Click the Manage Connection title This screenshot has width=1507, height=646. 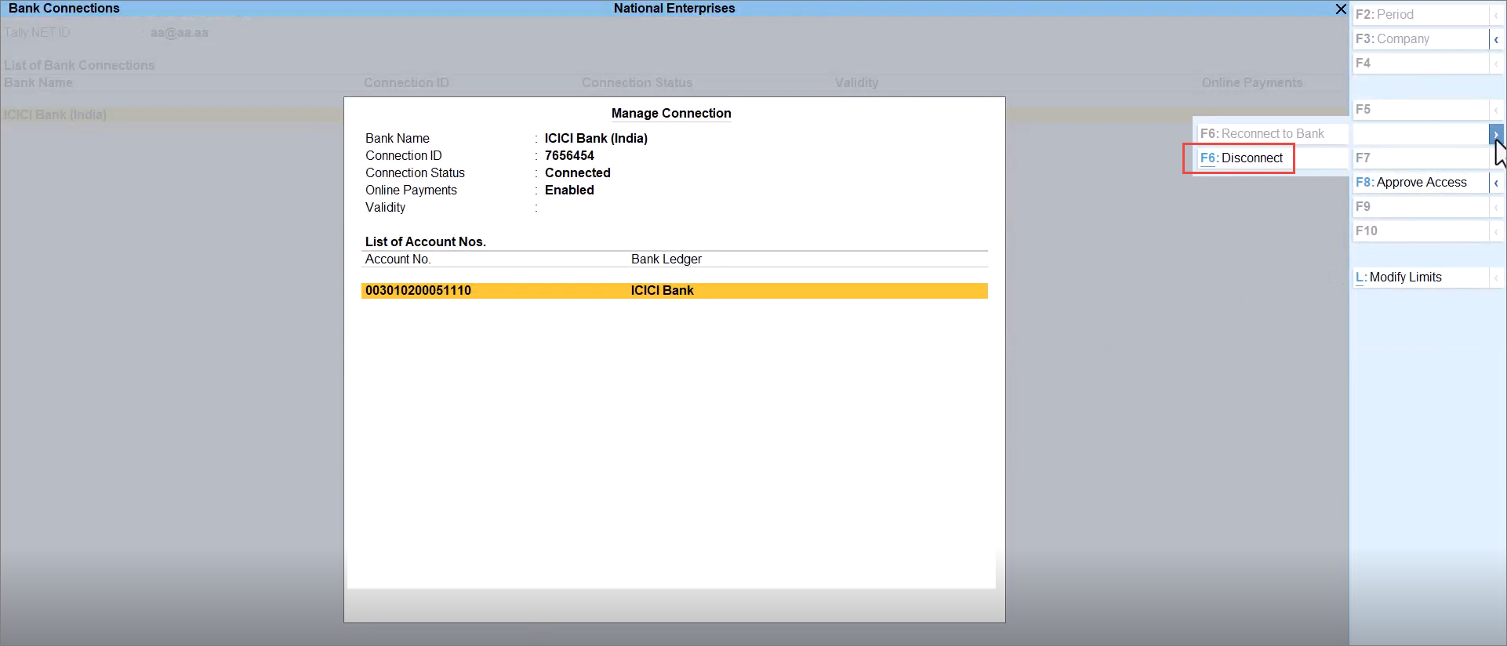671,114
